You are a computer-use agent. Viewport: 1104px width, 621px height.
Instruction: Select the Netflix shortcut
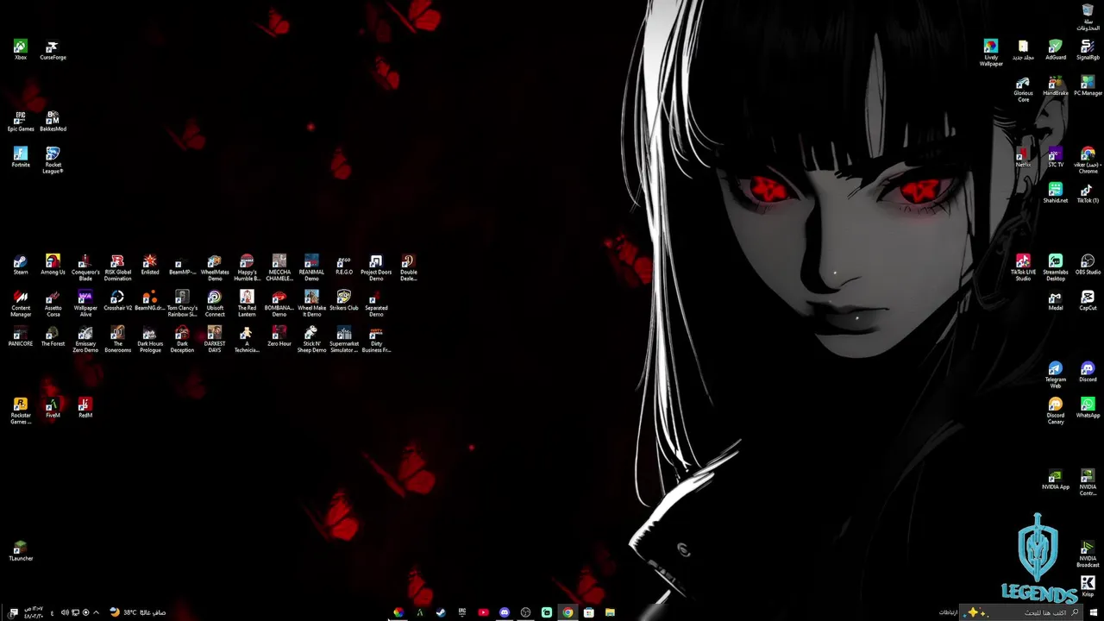(x=1023, y=158)
